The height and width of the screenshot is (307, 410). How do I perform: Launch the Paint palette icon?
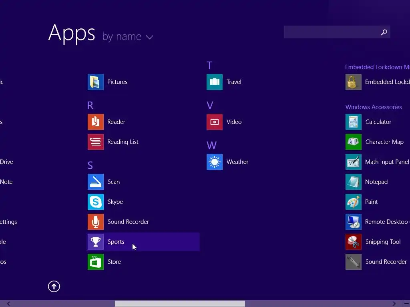(x=353, y=202)
